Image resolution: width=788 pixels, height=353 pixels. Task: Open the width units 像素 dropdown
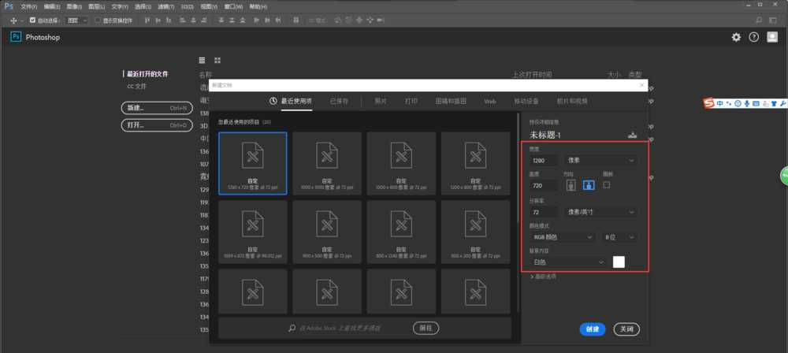(601, 161)
